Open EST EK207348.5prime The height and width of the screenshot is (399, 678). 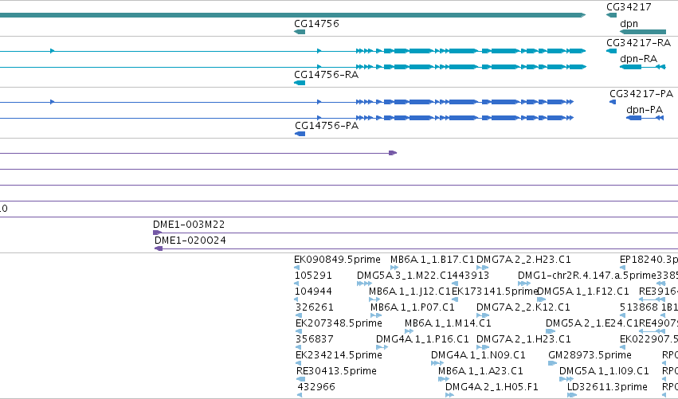pyautogui.click(x=339, y=323)
